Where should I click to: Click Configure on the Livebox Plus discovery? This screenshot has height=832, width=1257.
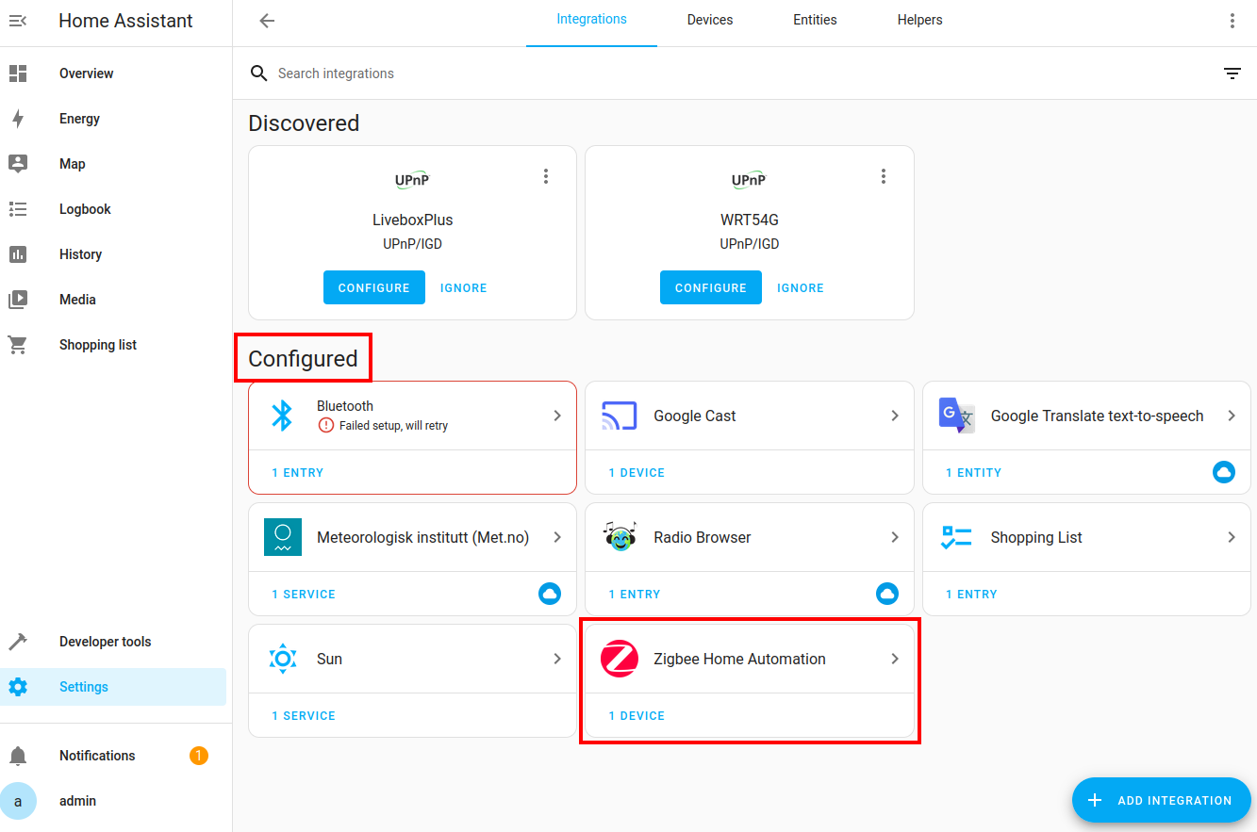(x=373, y=287)
